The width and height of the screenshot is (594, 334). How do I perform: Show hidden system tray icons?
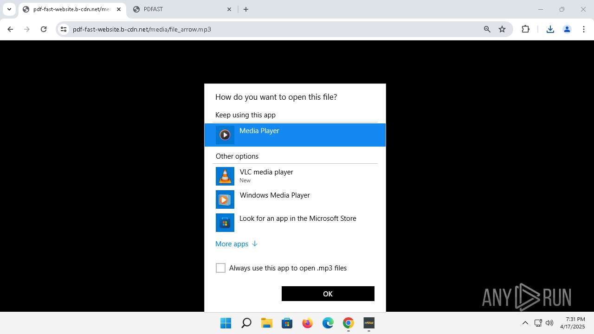pyautogui.click(x=525, y=323)
